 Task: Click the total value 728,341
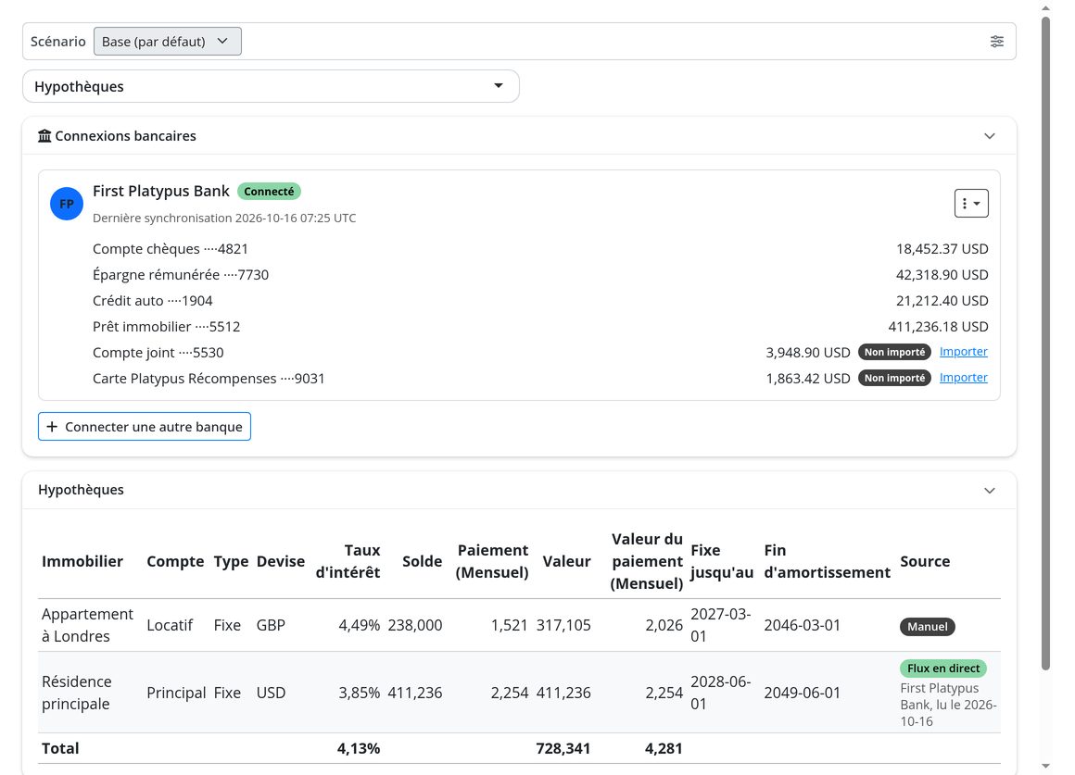[563, 748]
